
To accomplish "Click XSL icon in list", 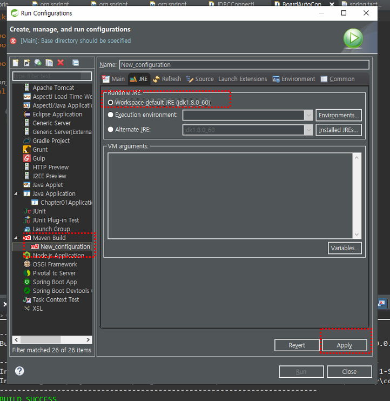I will click(x=27, y=309).
